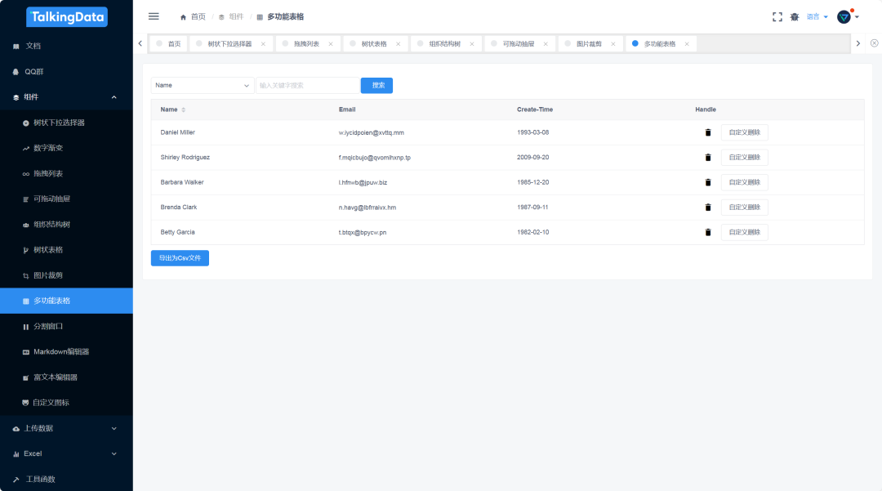Delete Betty Garcia row with trash icon

[708, 232]
